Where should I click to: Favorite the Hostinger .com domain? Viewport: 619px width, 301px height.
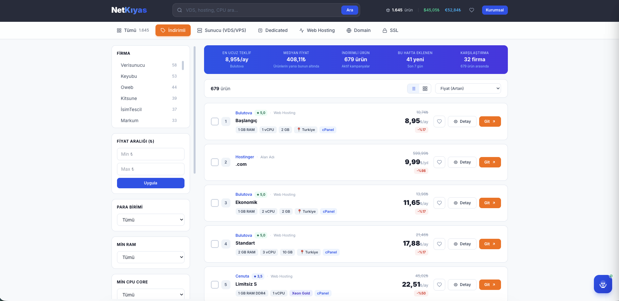click(x=439, y=162)
